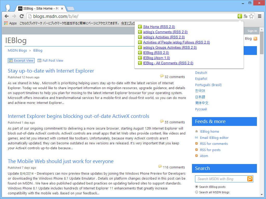Open a new tab with the new tab button
This screenshot has height=199, width=266.
click(71, 9)
